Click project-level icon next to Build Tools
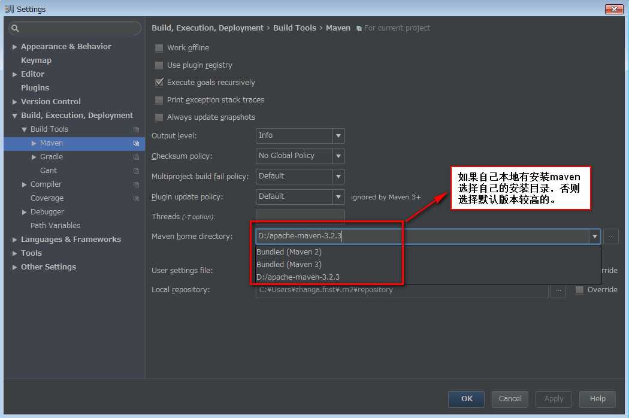The height and width of the screenshot is (418, 629). coord(136,129)
